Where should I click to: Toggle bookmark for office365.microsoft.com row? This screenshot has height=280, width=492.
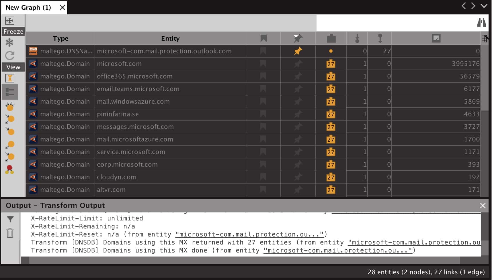point(263,76)
